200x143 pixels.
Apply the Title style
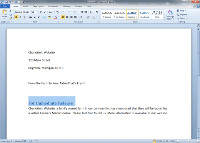[157, 15]
